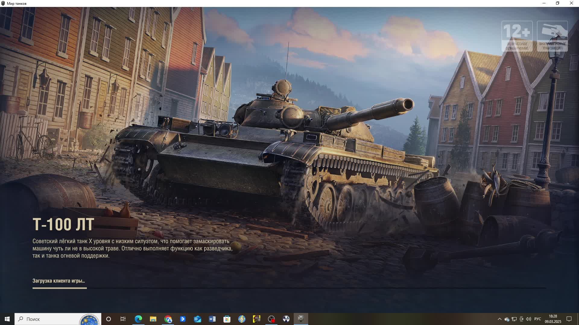This screenshot has height=325, width=579.
Task: Click the clock showing 18:28
Action: pyautogui.click(x=553, y=319)
